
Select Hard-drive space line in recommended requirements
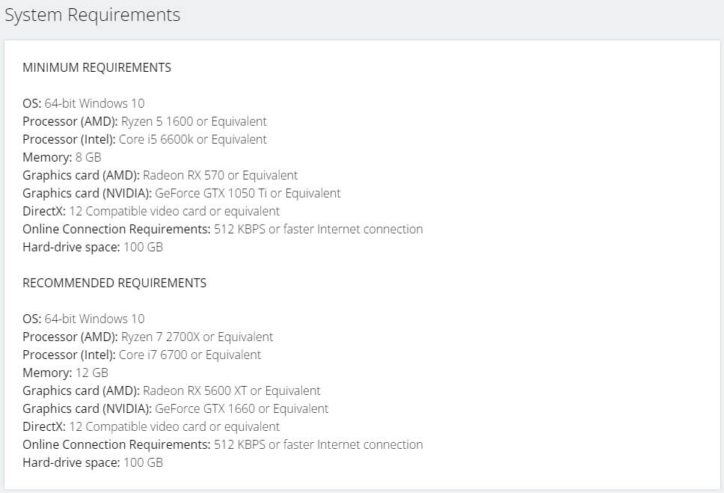point(93,462)
